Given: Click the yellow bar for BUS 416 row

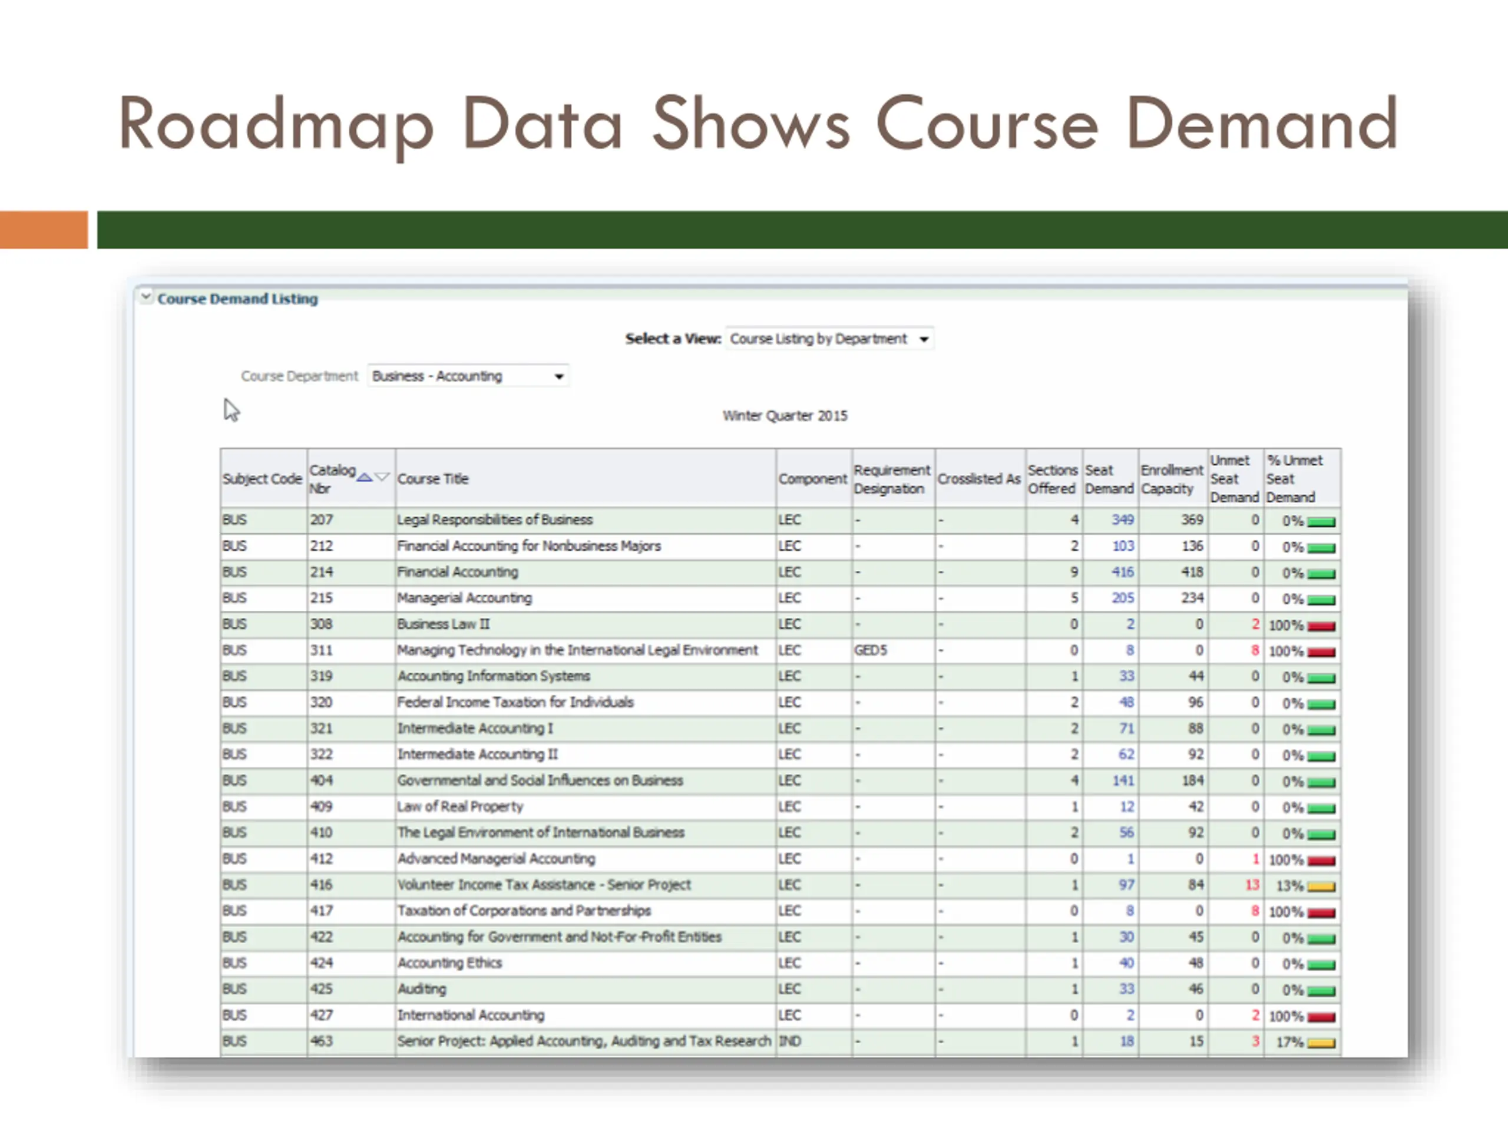Looking at the screenshot, I should tap(1321, 887).
